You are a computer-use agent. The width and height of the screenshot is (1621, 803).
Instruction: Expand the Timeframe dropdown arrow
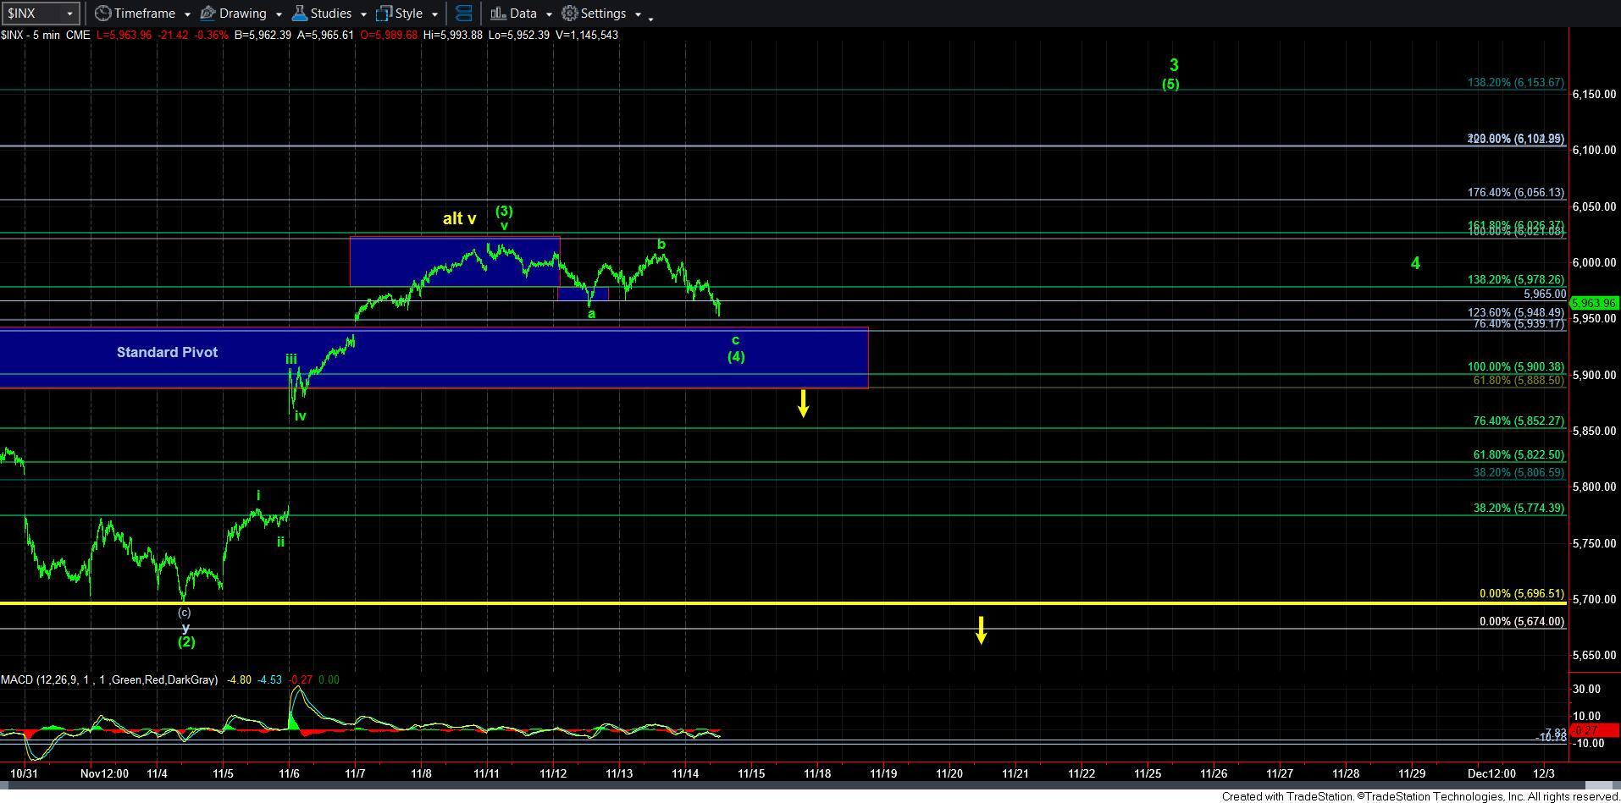point(186,14)
